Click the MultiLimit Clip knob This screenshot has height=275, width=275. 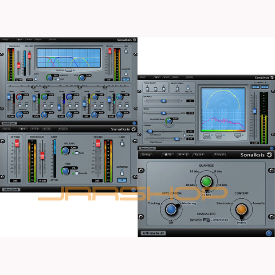coord(82,78)
